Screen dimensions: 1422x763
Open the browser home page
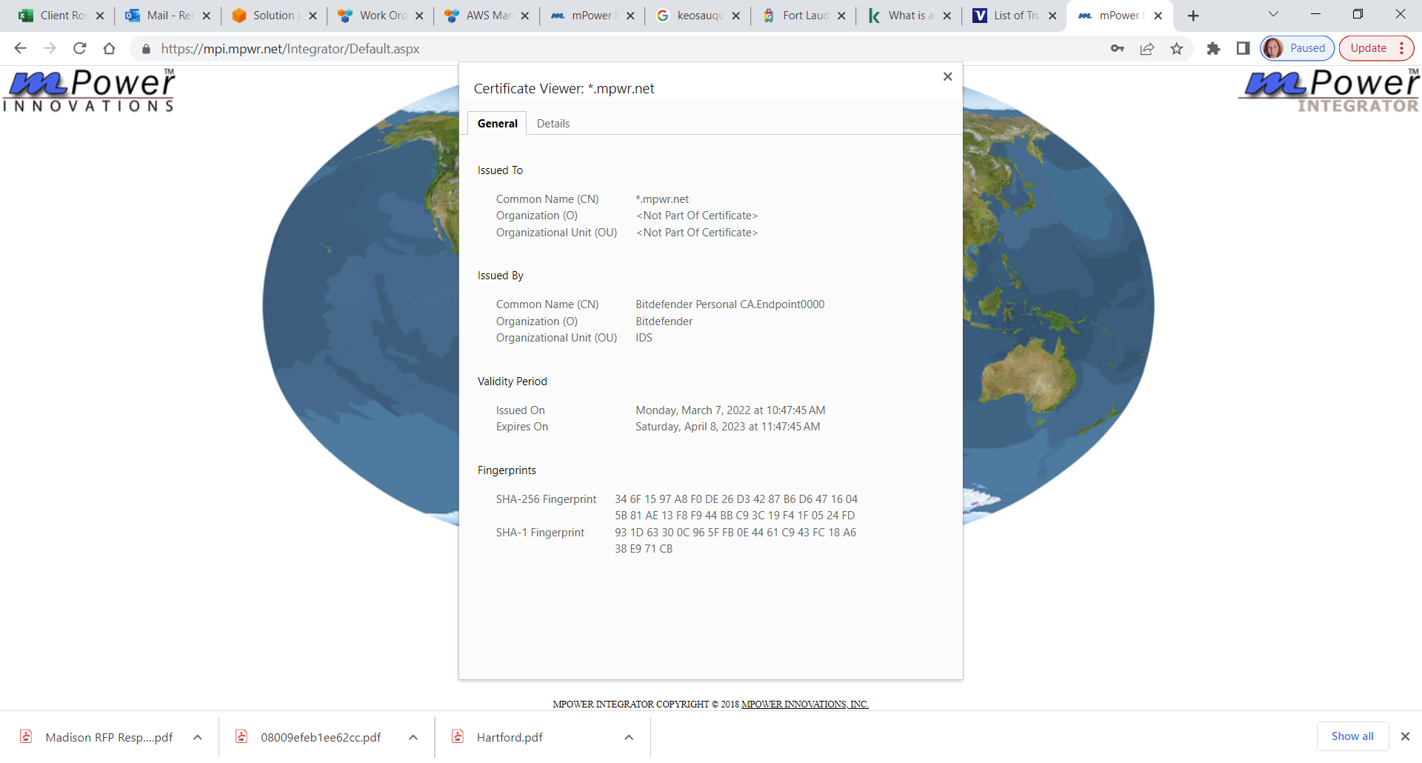coord(110,48)
